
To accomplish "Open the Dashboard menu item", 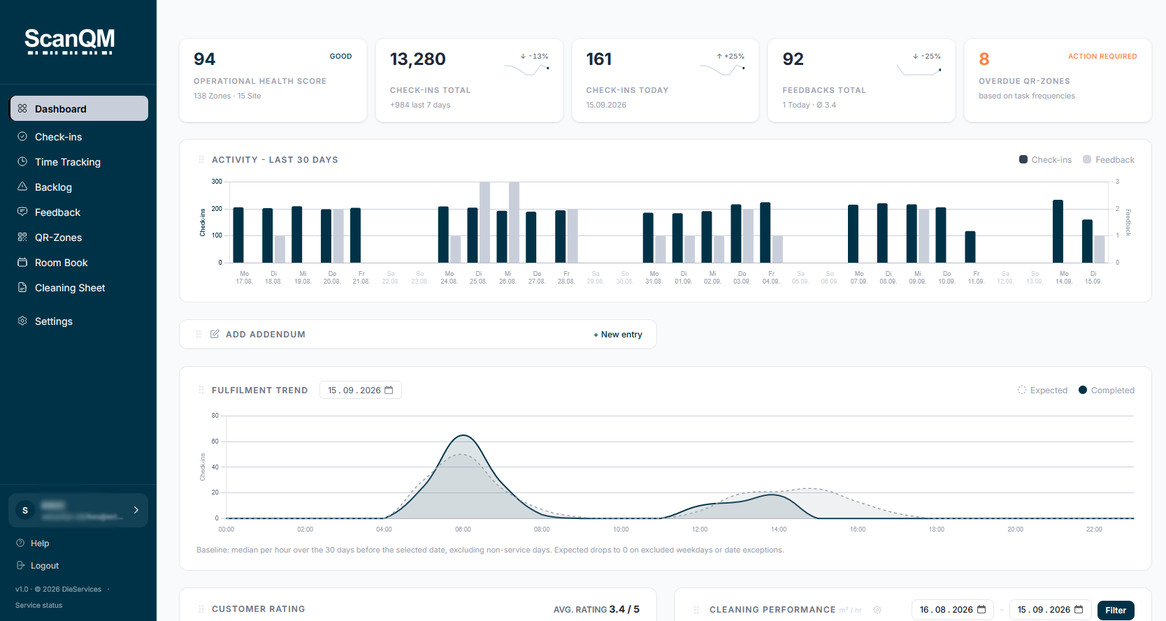I will pos(78,108).
